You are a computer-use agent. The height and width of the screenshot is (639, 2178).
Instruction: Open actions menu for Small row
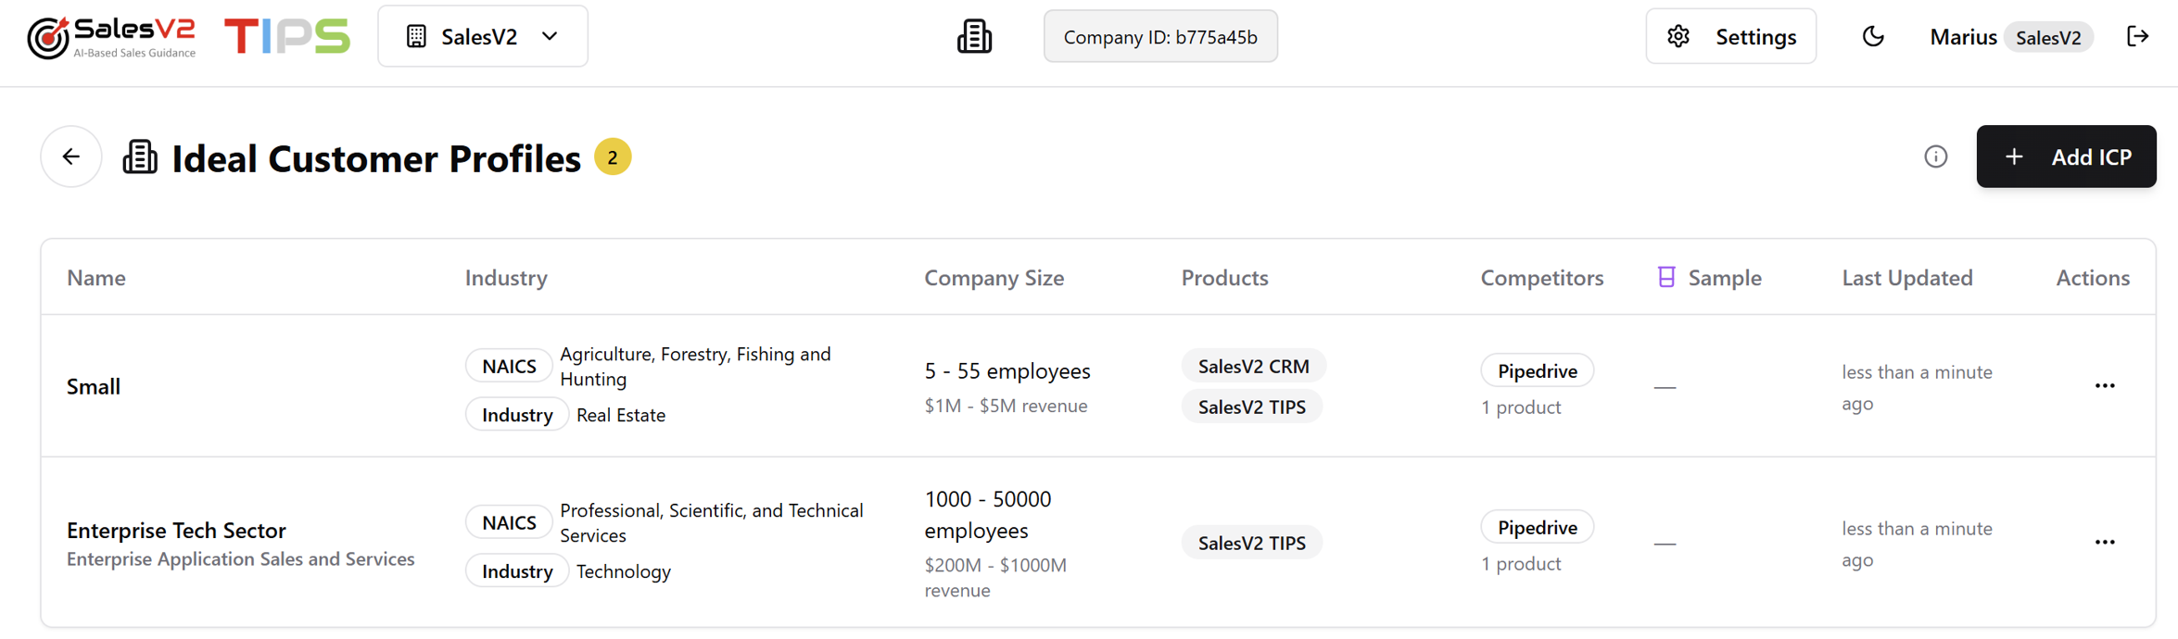point(2104,385)
